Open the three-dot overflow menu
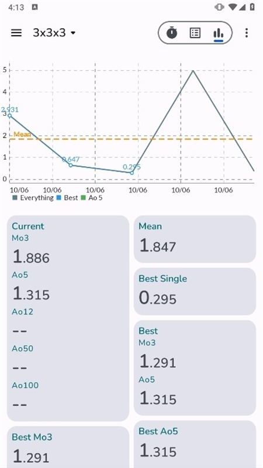The width and height of the screenshot is (263, 468). (246, 33)
